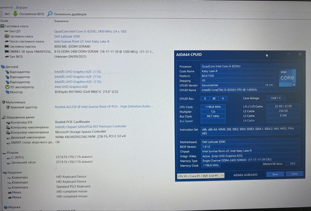This screenshot has height=211, width=311.
Task: Select the Core Voltage 0.661 V field
Action: click(276, 98)
